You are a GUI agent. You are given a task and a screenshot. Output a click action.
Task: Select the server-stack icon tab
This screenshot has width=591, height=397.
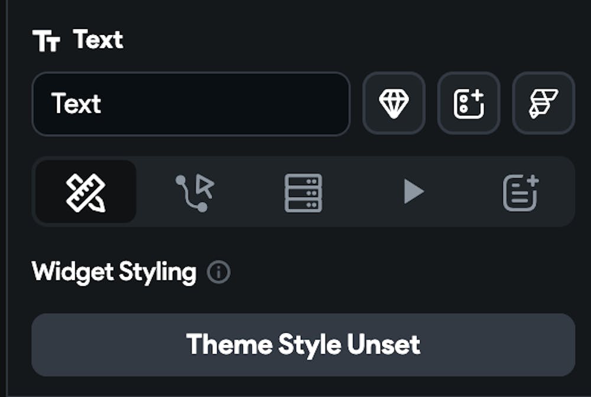(303, 192)
